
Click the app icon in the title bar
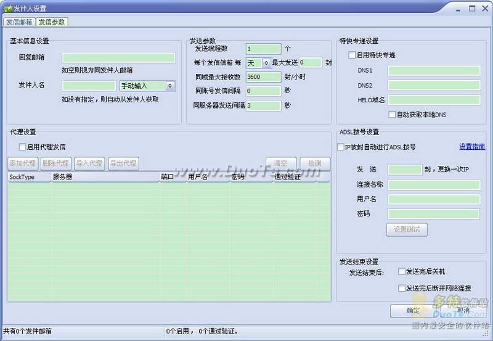pos(7,9)
